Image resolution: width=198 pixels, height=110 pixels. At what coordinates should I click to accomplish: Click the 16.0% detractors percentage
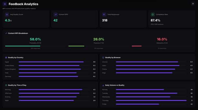[162, 39]
